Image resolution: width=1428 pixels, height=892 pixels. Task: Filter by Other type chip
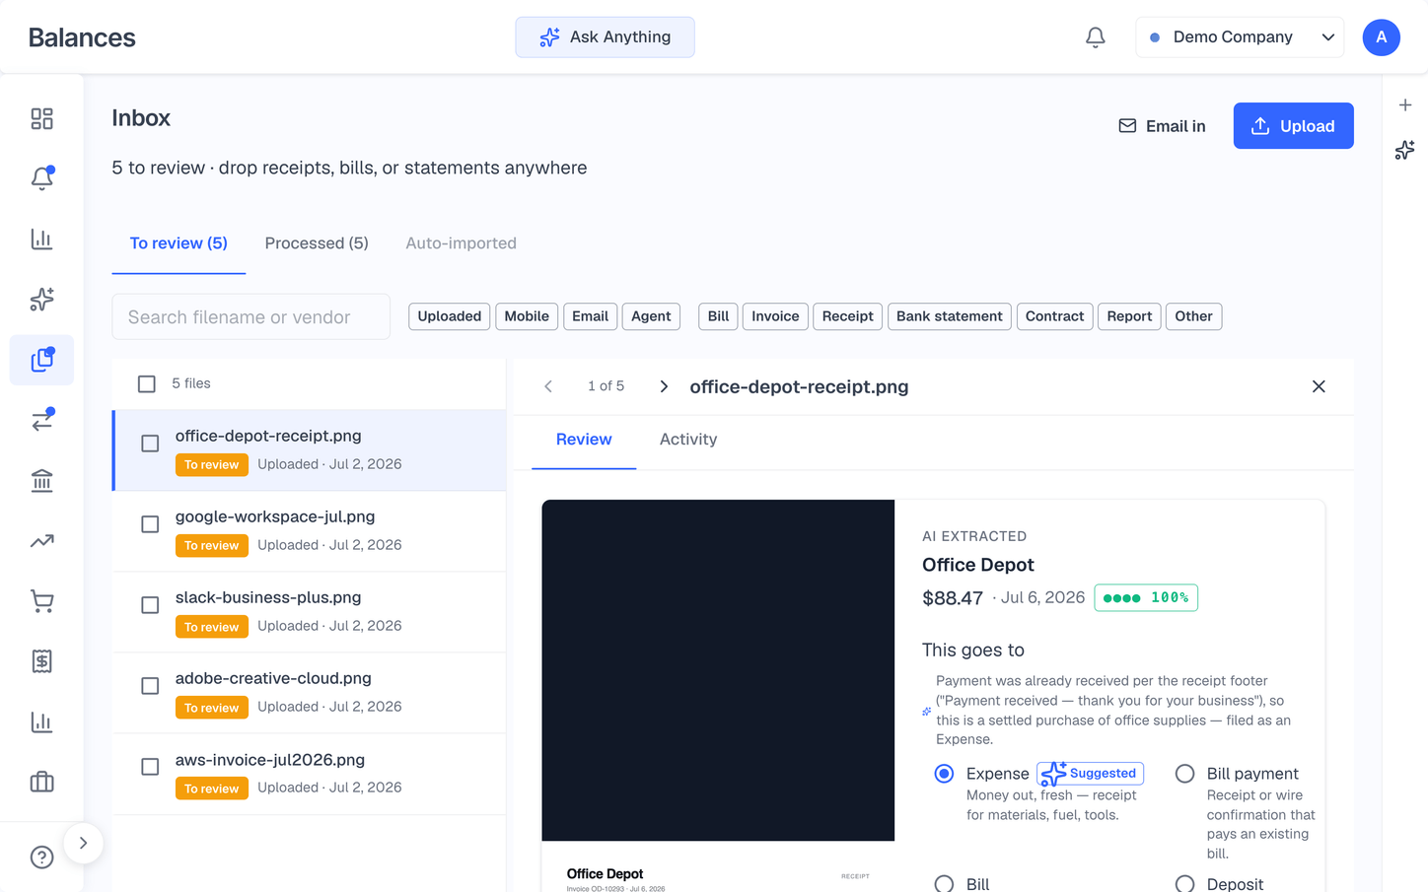point(1193,316)
